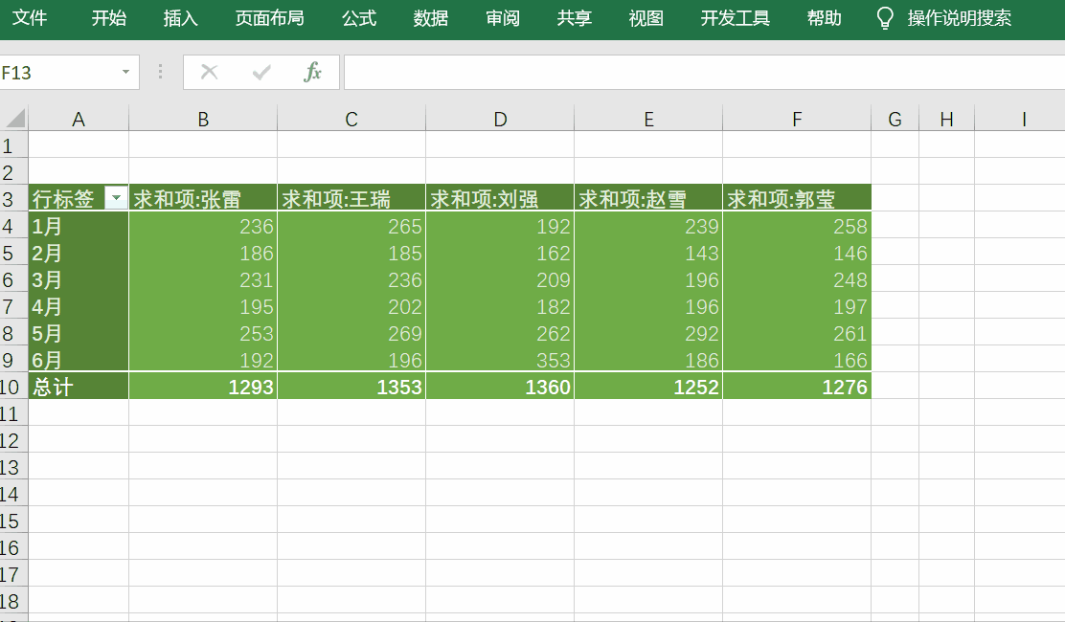The height and width of the screenshot is (622, 1065).
Task: Open the 开发工具 ribbon tab
Action: pyautogui.click(x=734, y=17)
